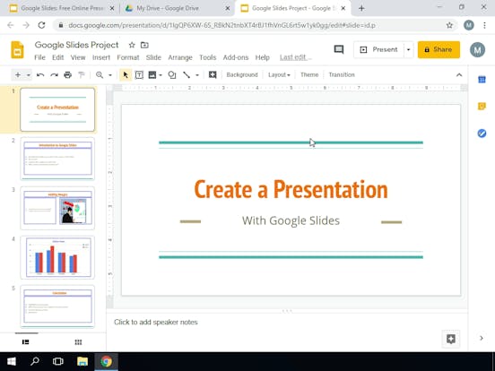The width and height of the screenshot is (495, 371).
Task: Click the Print icon
Action: (x=67, y=74)
